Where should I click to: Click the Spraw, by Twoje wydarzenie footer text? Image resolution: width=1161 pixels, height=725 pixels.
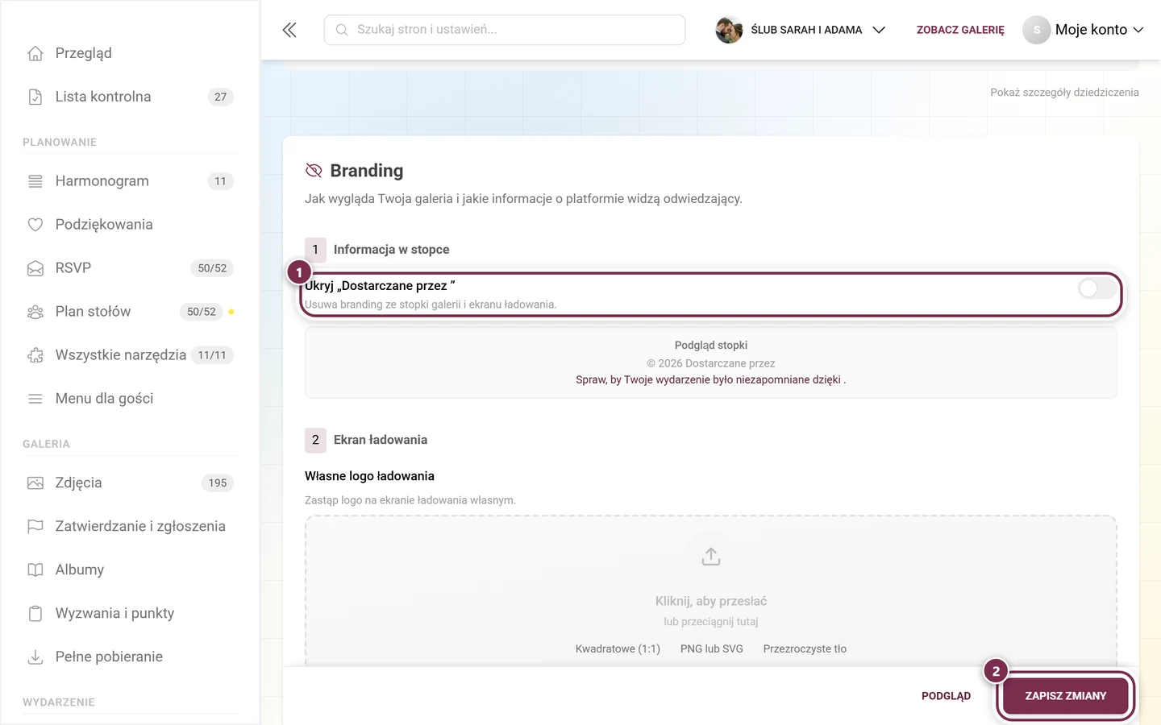[x=711, y=379]
